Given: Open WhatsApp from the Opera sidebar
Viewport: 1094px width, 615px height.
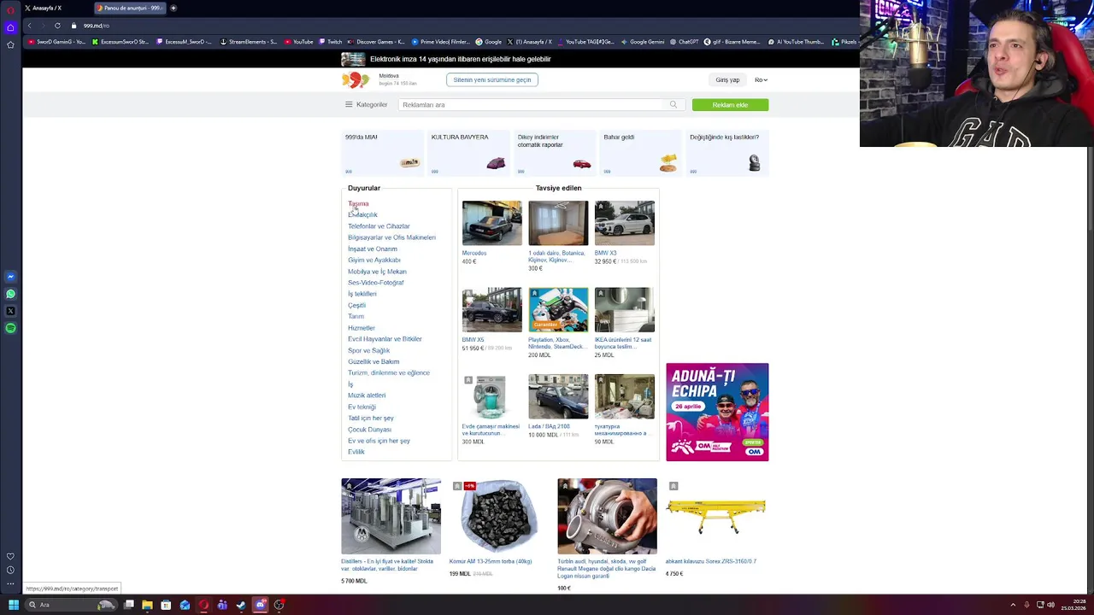Looking at the screenshot, I should (x=10, y=294).
